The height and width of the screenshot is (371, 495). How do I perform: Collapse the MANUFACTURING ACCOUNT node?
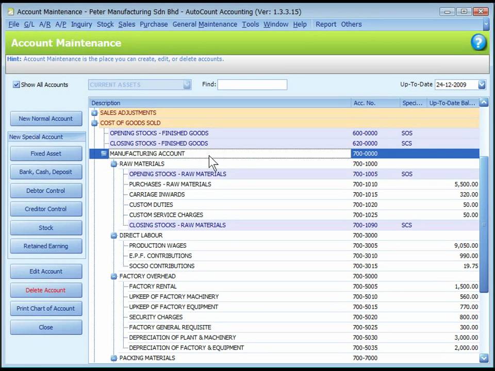[x=104, y=154]
